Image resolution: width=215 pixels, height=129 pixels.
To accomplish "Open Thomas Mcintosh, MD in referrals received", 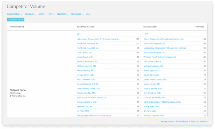I will click(88, 62).
